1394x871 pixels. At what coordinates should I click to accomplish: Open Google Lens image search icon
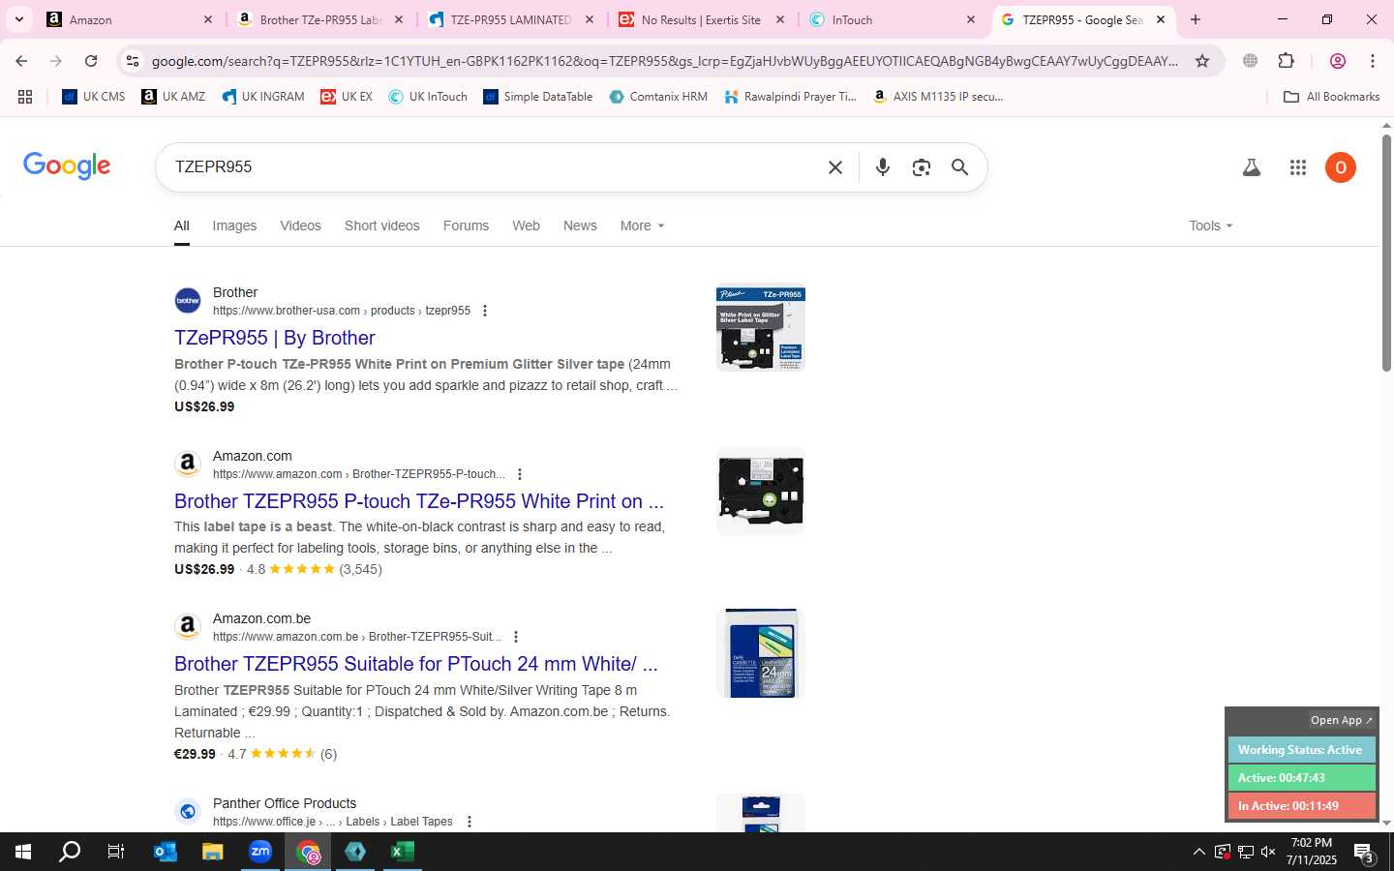[x=921, y=167]
